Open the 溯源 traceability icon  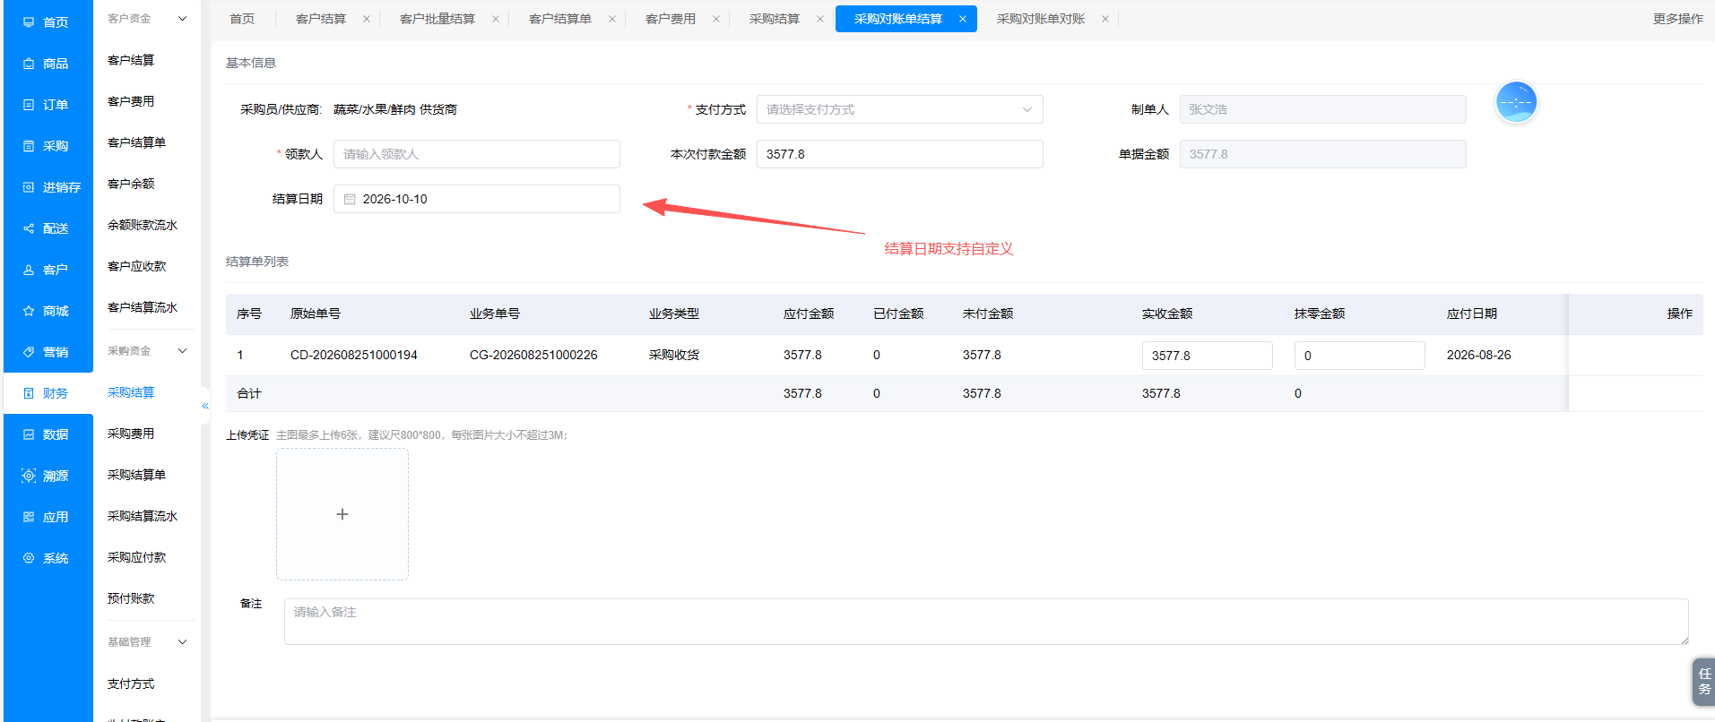tap(29, 476)
